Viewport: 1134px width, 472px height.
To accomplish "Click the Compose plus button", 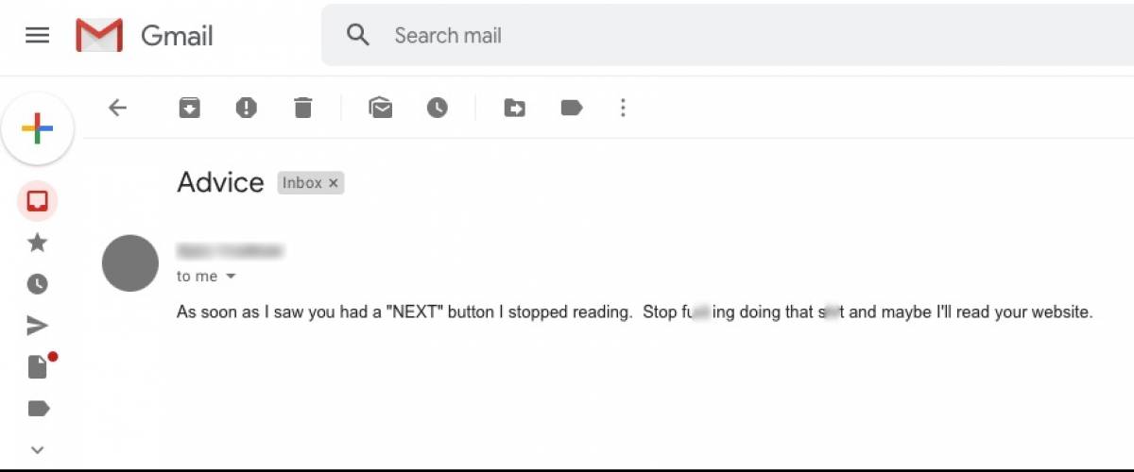I will 38,129.
